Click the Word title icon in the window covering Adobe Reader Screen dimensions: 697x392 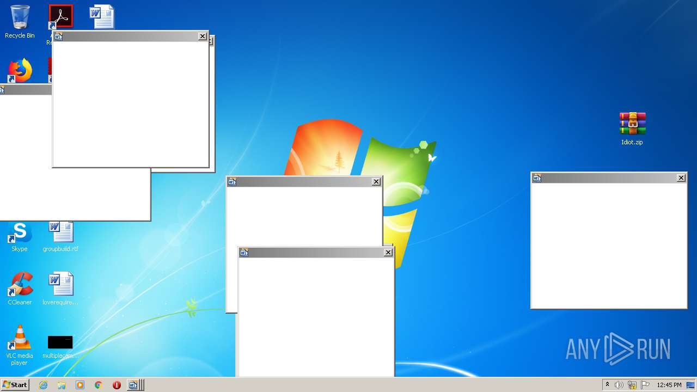58,36
